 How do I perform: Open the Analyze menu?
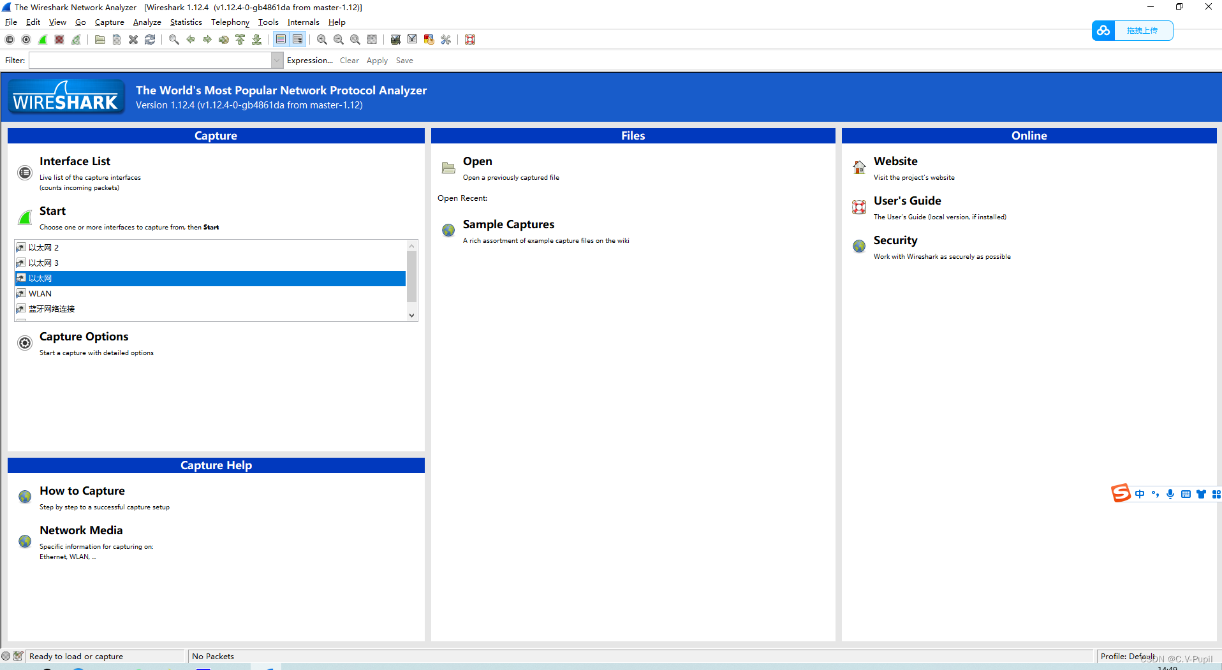click(147, 22)
